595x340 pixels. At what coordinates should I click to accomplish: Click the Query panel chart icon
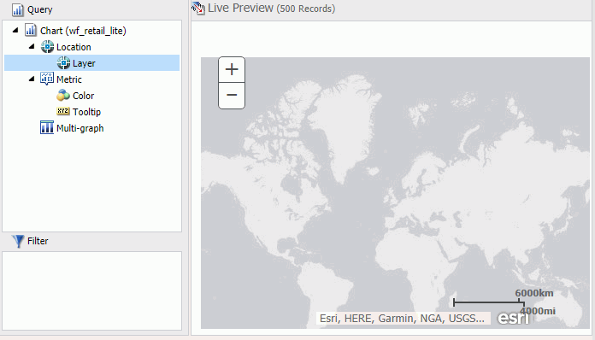[17, 10]
